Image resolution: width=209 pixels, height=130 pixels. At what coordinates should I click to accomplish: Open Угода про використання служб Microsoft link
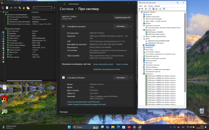click(x=83, y=102)
